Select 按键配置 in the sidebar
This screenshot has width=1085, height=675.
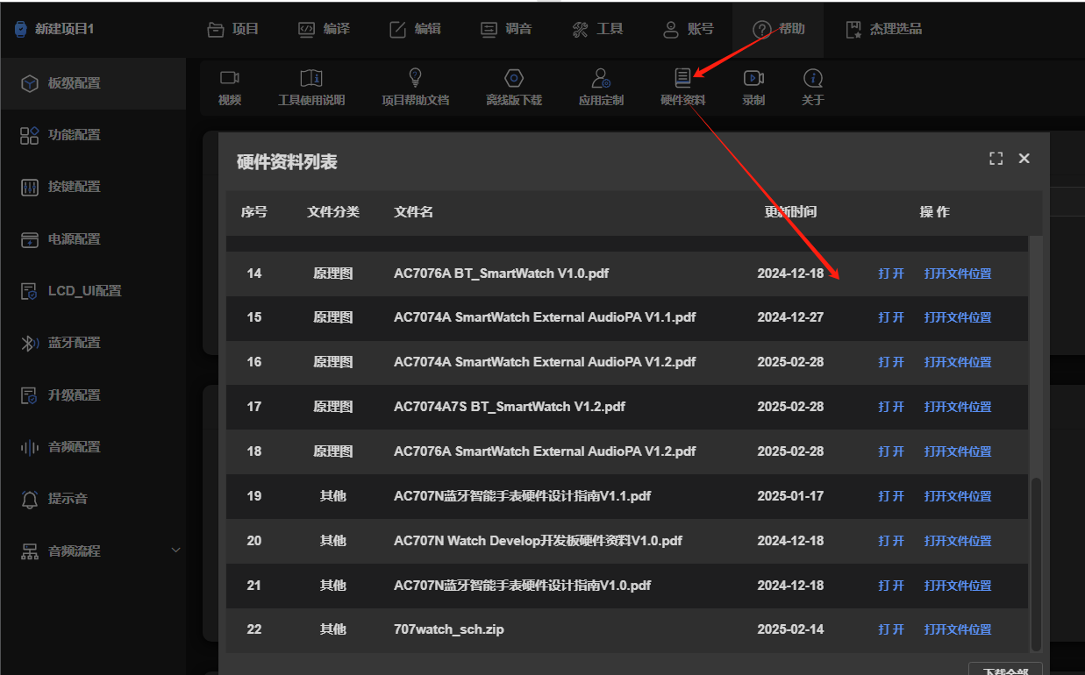[x=93, y=187]
